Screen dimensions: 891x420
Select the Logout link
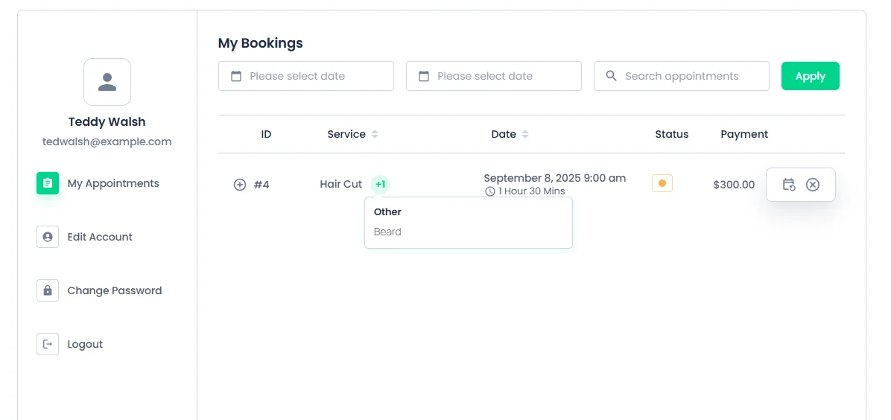(x=85, y=344)
